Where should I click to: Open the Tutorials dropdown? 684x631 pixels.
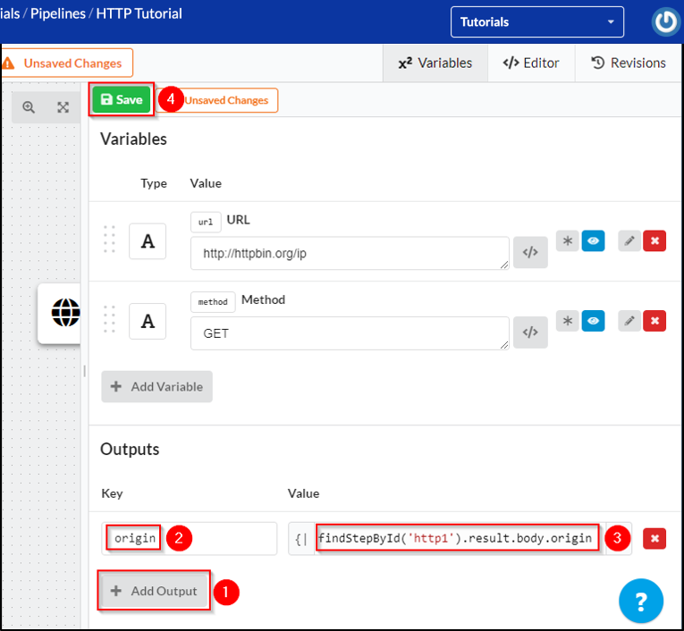coord(538,22)
